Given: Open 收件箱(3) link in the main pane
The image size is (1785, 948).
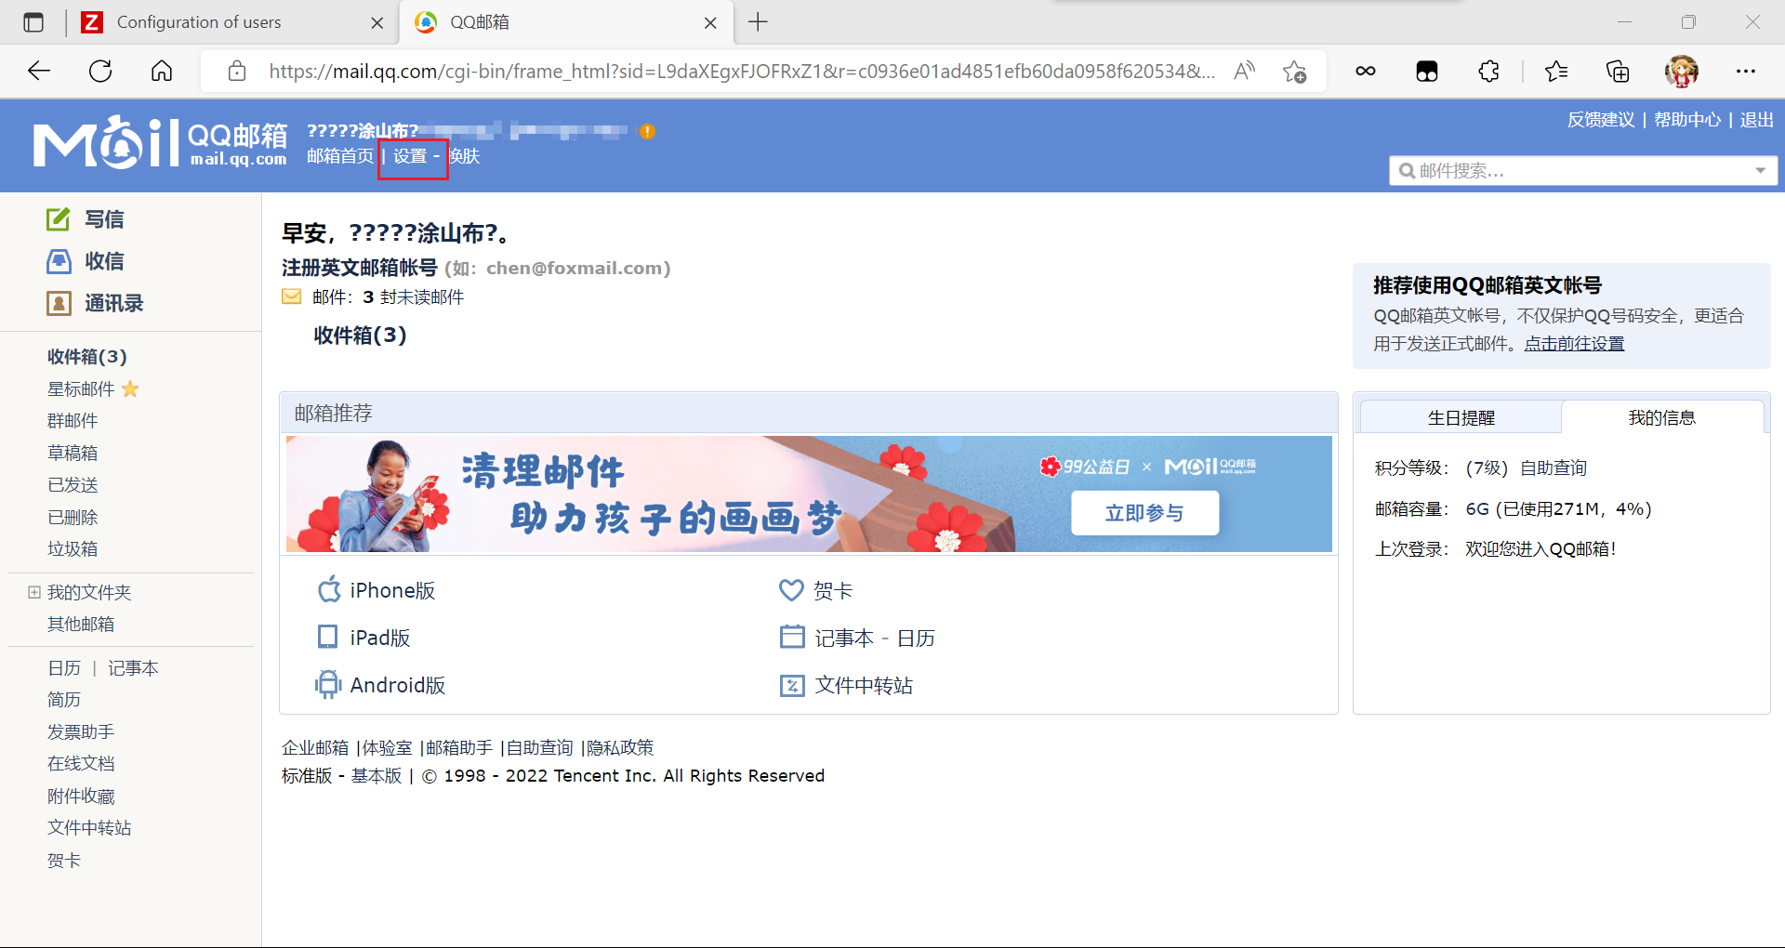Looking at the screenshot, I should [360, 336].
